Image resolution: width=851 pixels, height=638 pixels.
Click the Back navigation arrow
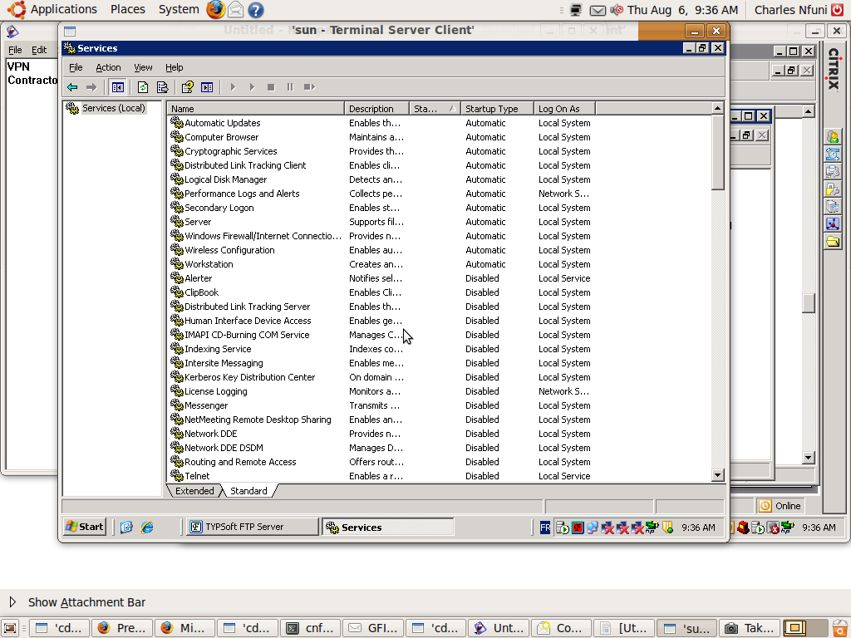click(x=72, y=86)
